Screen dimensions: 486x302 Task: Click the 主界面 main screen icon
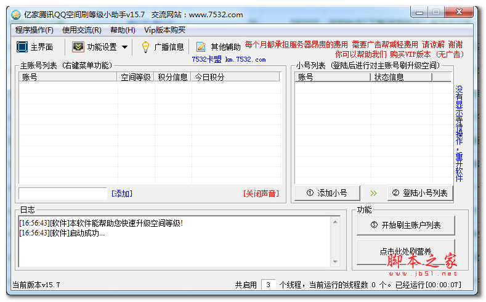click(x=22, y=47)
